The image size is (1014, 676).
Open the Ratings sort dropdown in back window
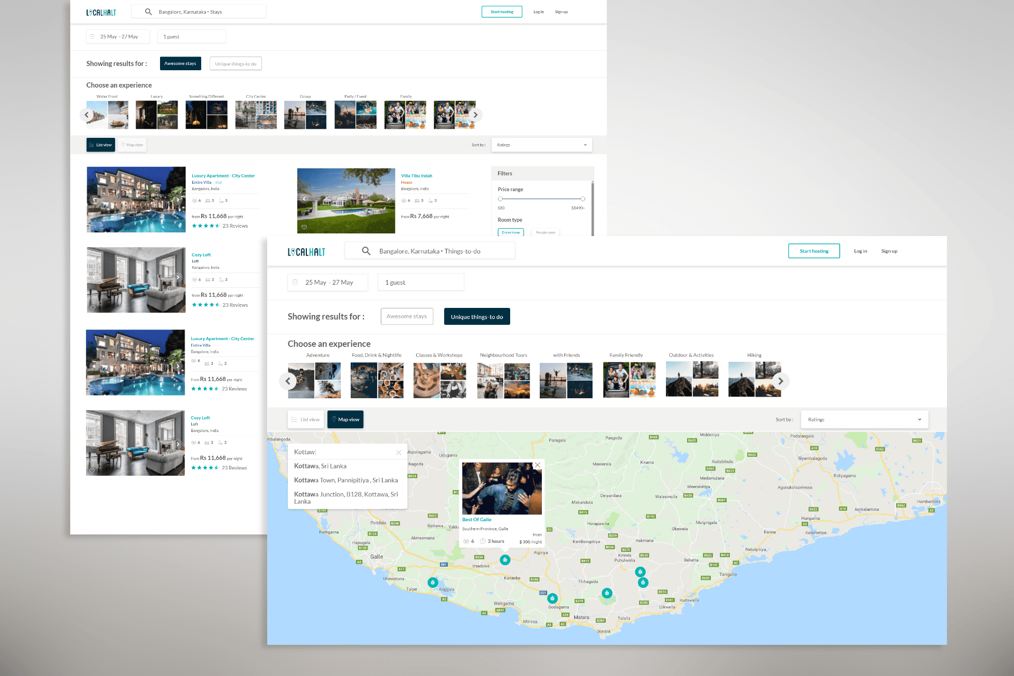coord(541,145)
